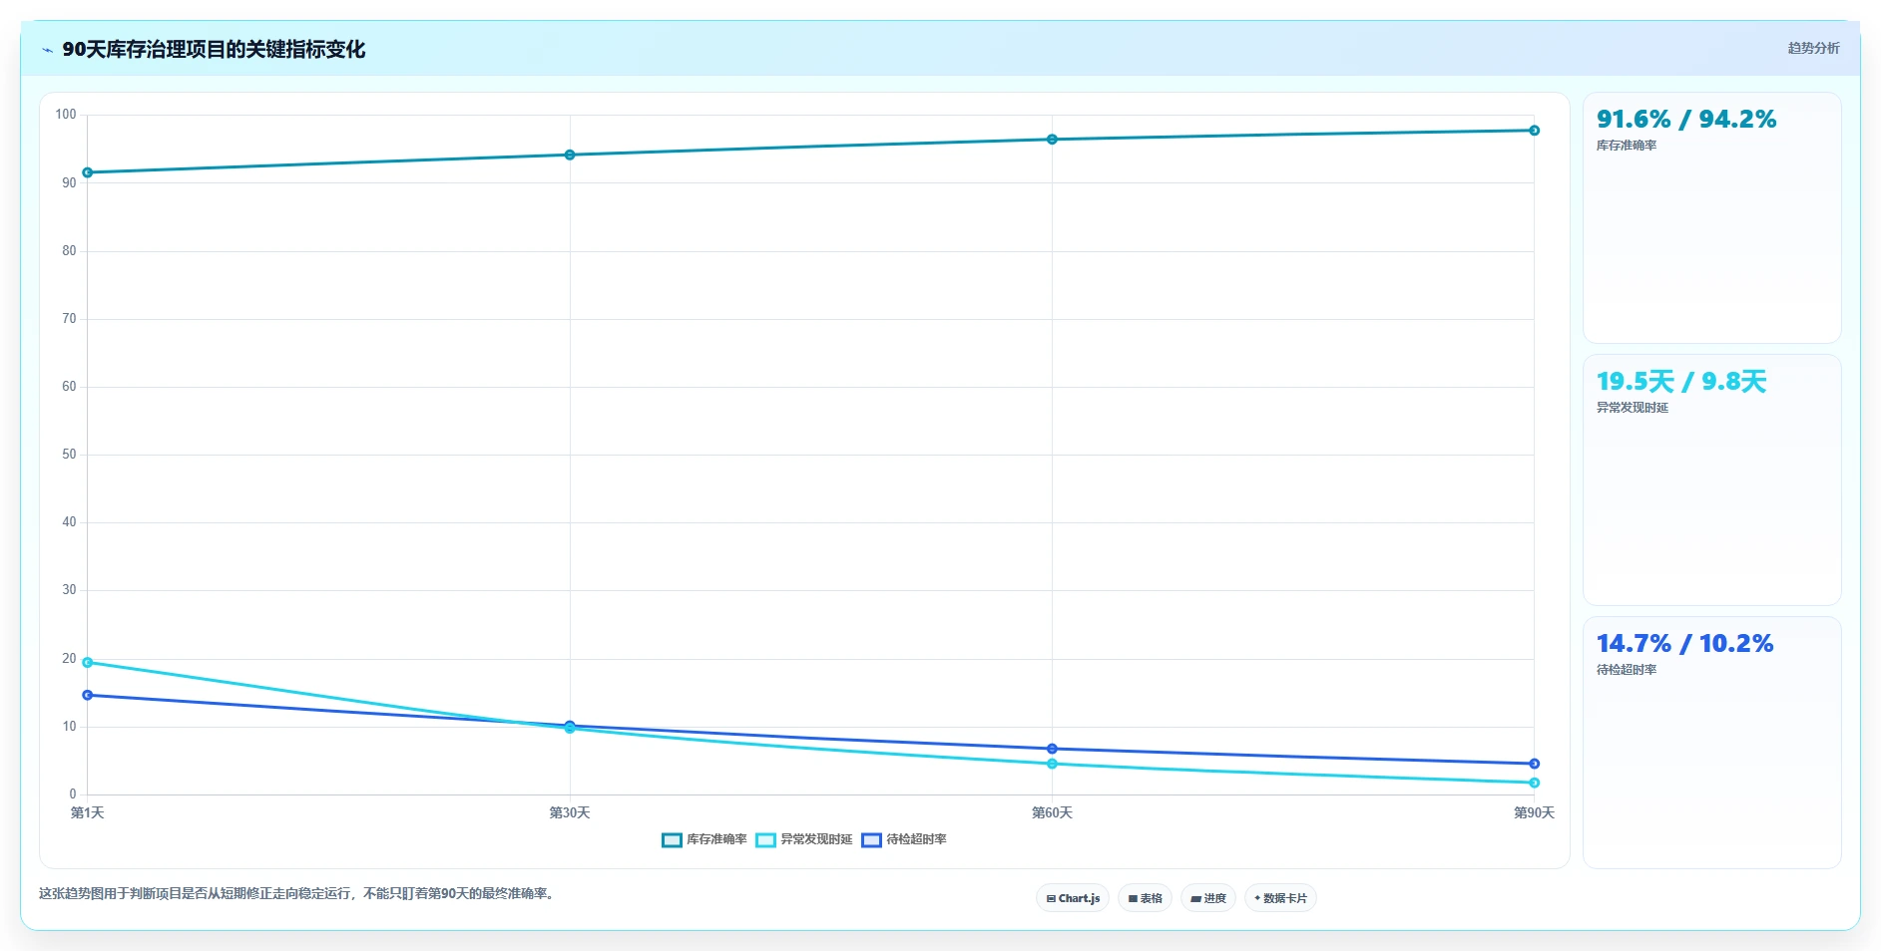Image resolution: width=1881 pixels, height=951 pixels.
Task: Click the 第60天 x-axis label
Action: [1052, 813]
